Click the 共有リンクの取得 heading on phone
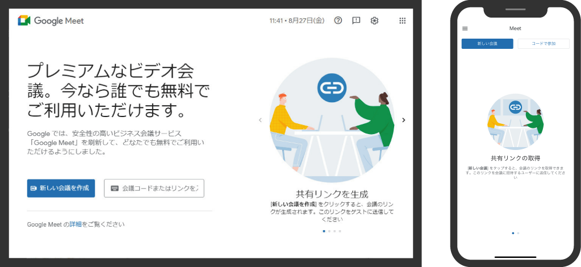 (515, 158)
